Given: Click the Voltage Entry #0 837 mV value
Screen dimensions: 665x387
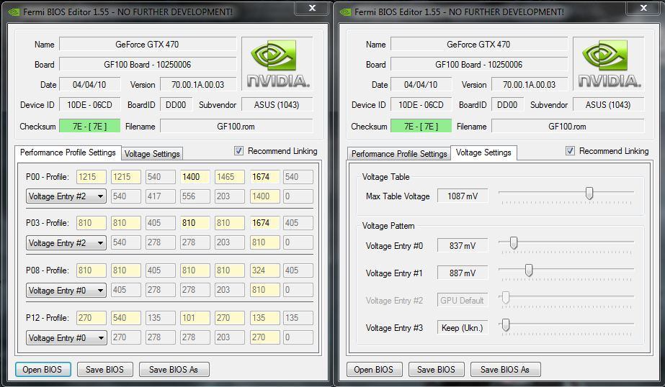Looking at the screenshot, I should [x=463, y=245].
